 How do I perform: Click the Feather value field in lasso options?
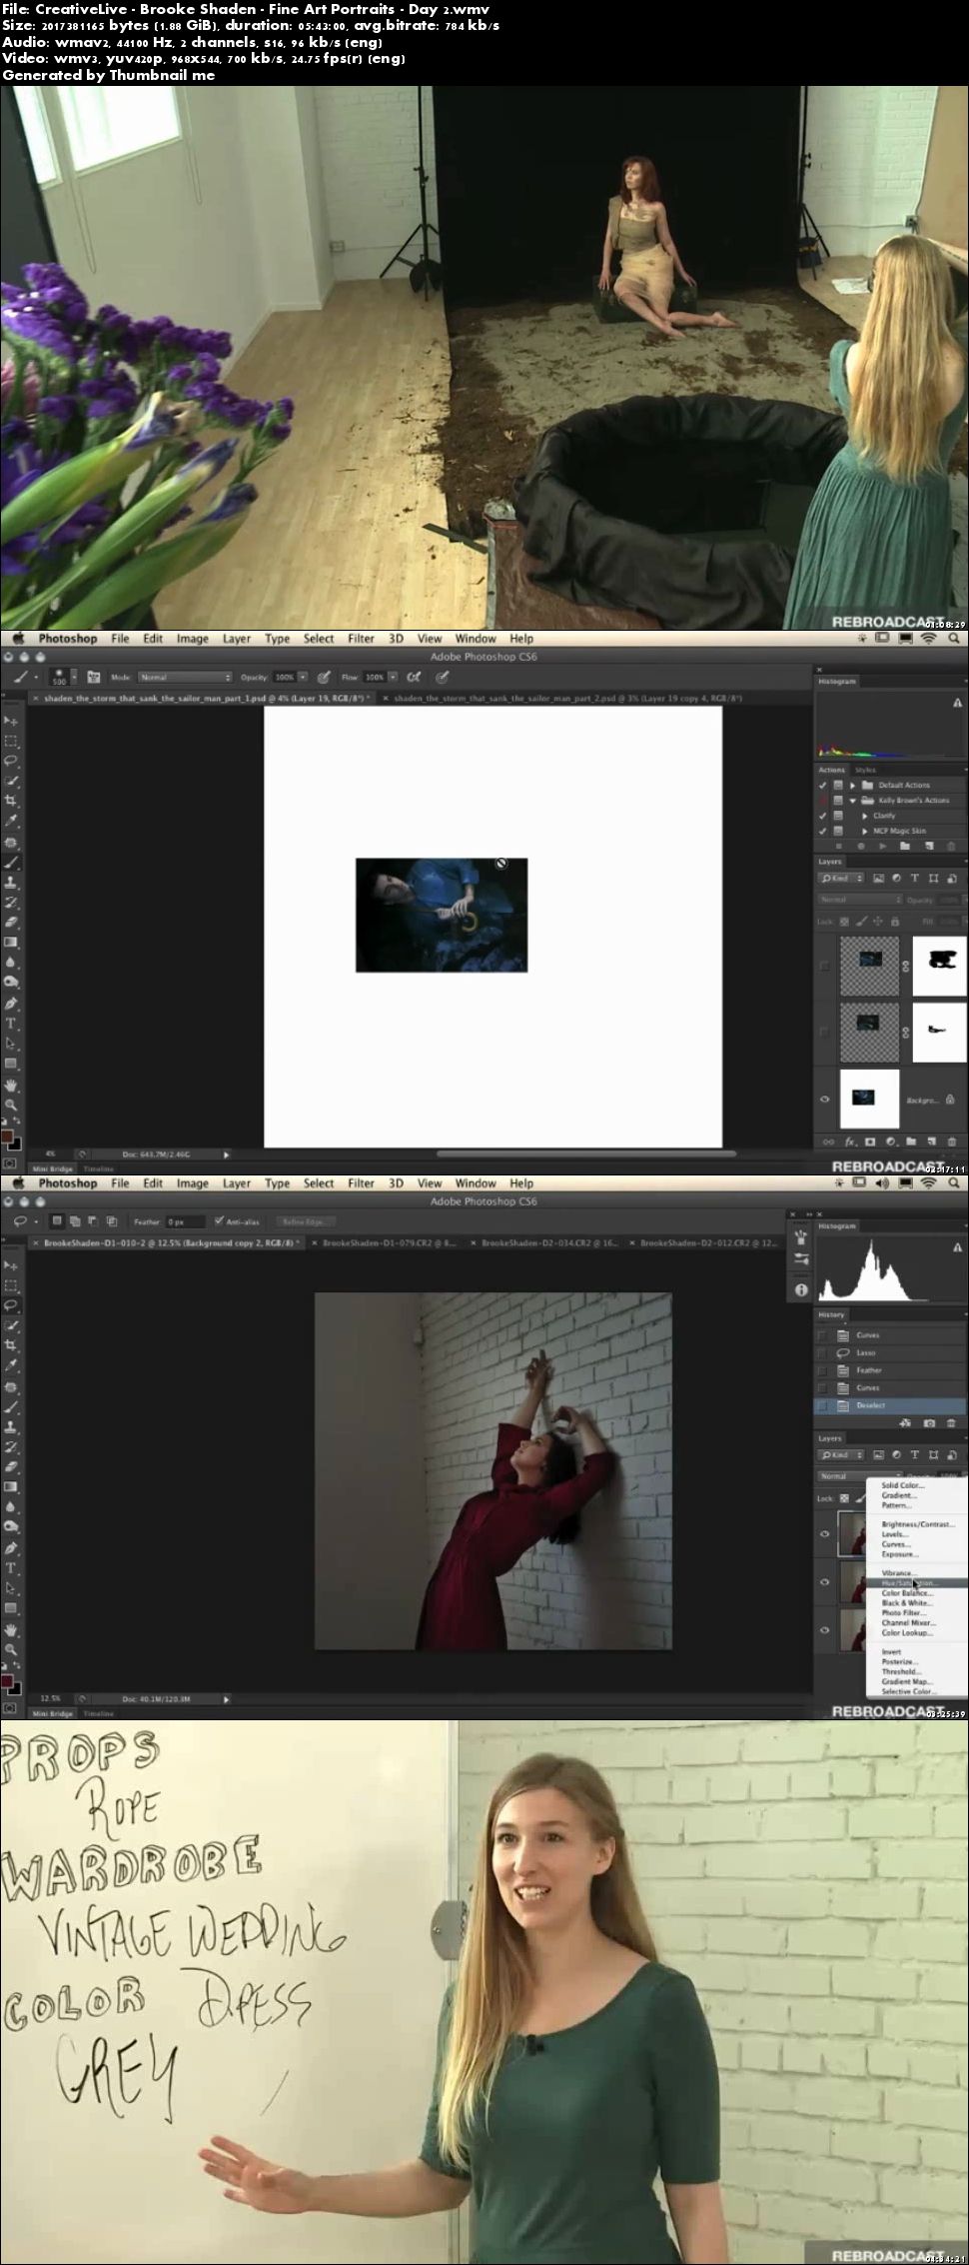point(185,1221)
